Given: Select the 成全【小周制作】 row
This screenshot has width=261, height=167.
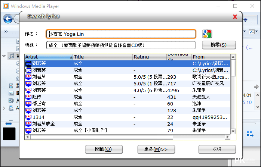Looking at the screenshot, I should tap(128, 130).
